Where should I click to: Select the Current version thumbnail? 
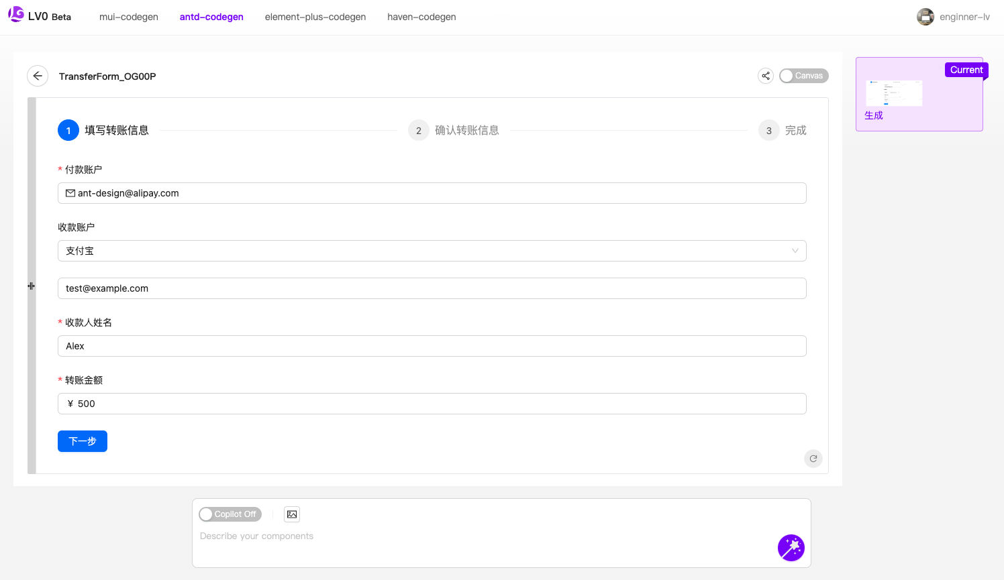point(894,93)
